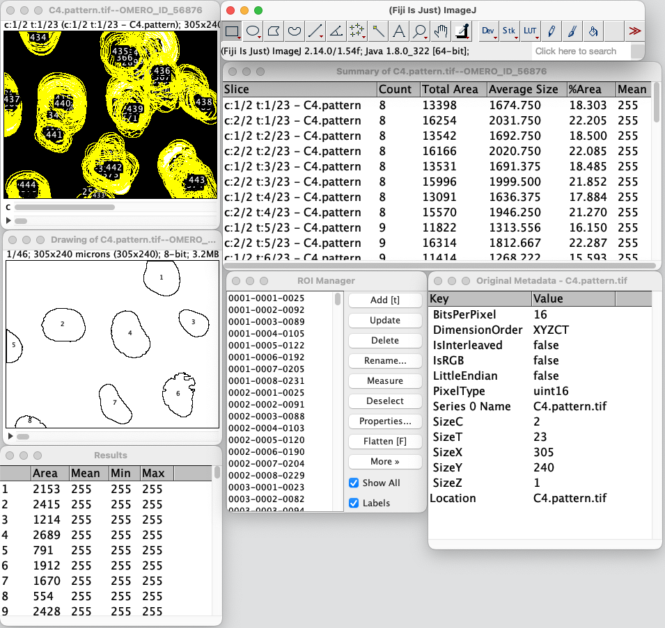
Task: Select the Magnifying glass tool
Action: [419, 31]
